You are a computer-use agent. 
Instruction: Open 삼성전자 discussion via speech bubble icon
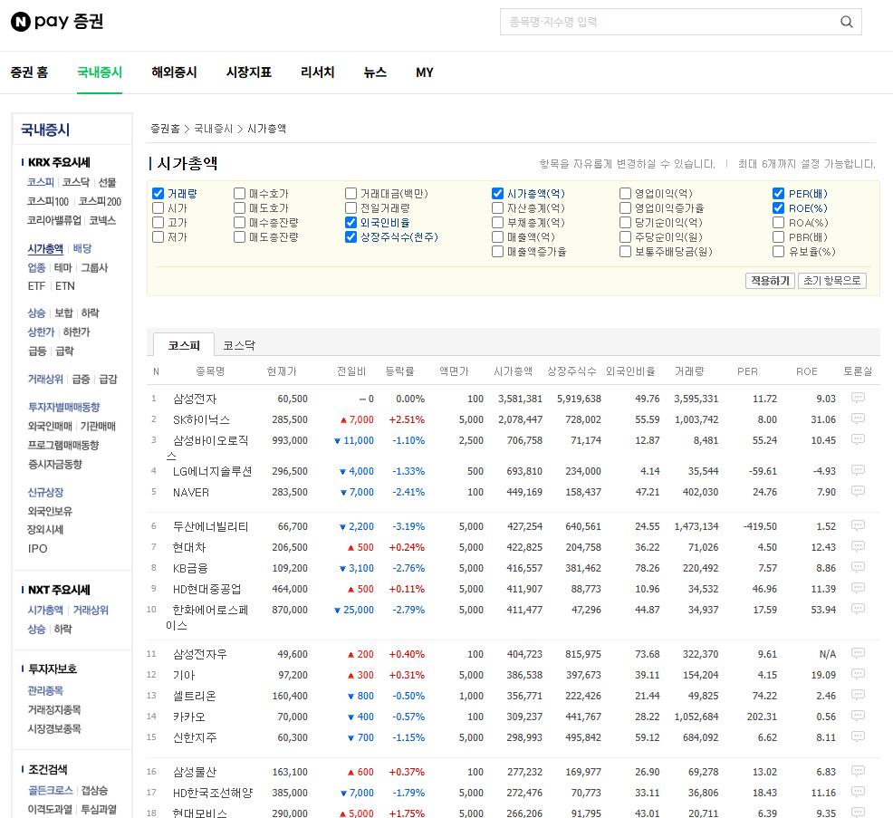point(857,399)
